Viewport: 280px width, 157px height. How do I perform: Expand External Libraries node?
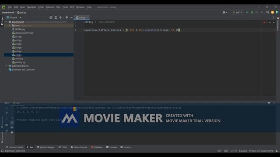click(x=6, y=66)
